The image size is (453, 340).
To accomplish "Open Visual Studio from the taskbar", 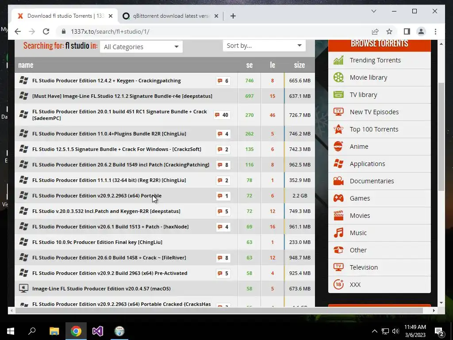I will (98, 331).
